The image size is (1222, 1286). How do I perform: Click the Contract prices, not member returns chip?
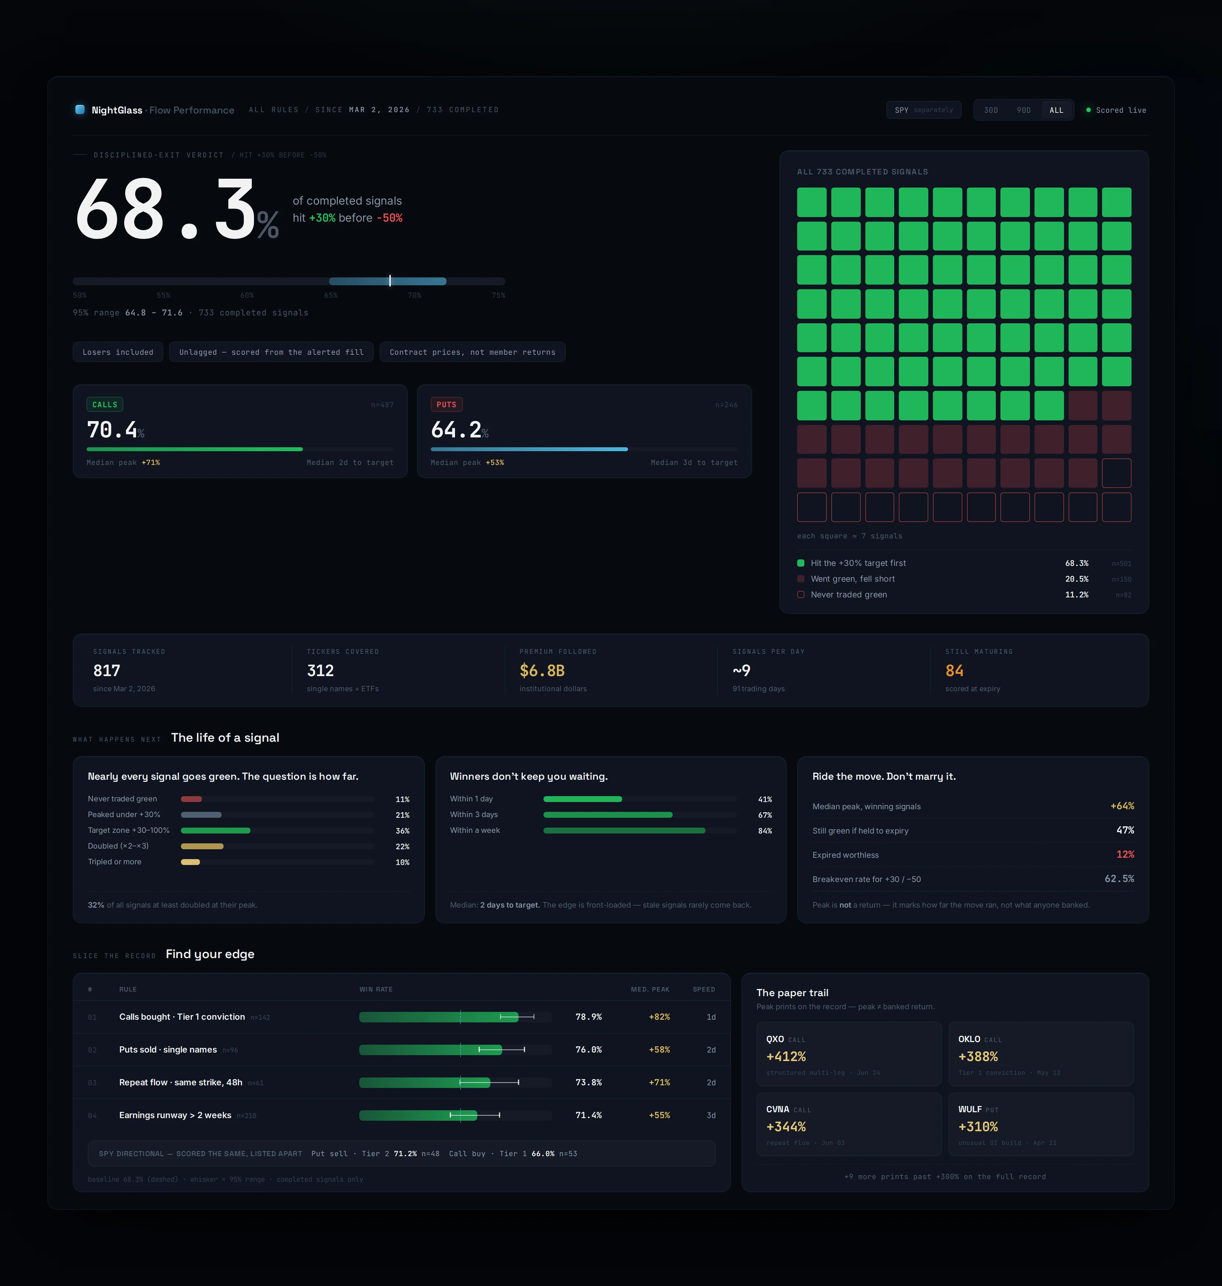coord(472,352)
